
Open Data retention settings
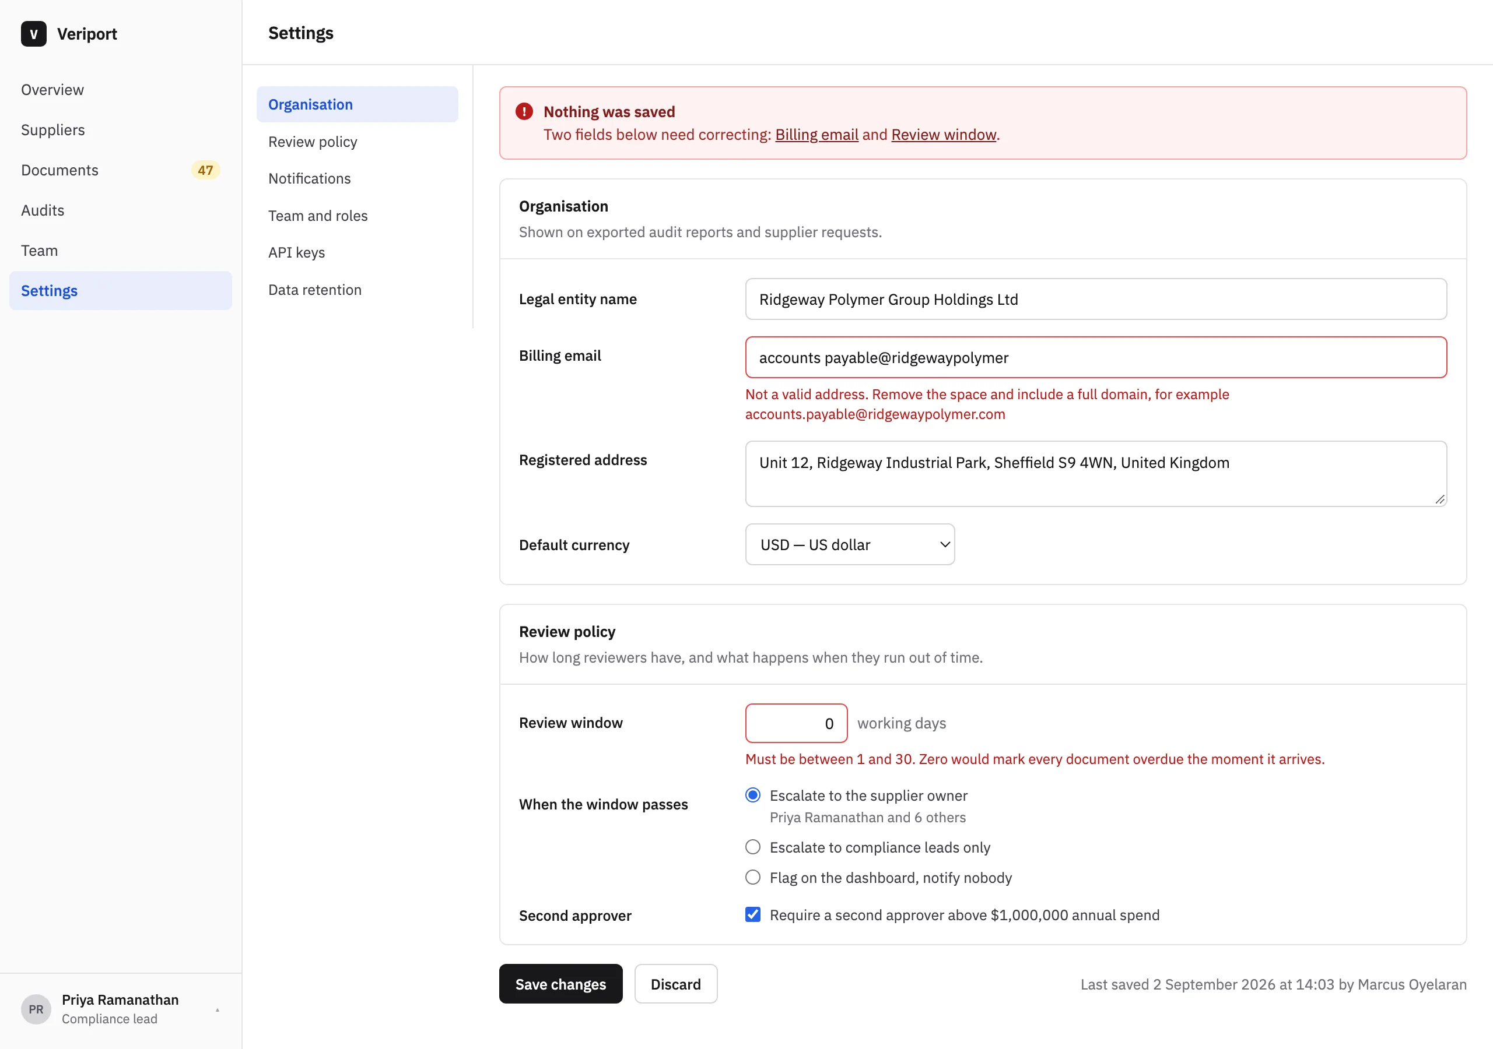(x=357, y=290)
